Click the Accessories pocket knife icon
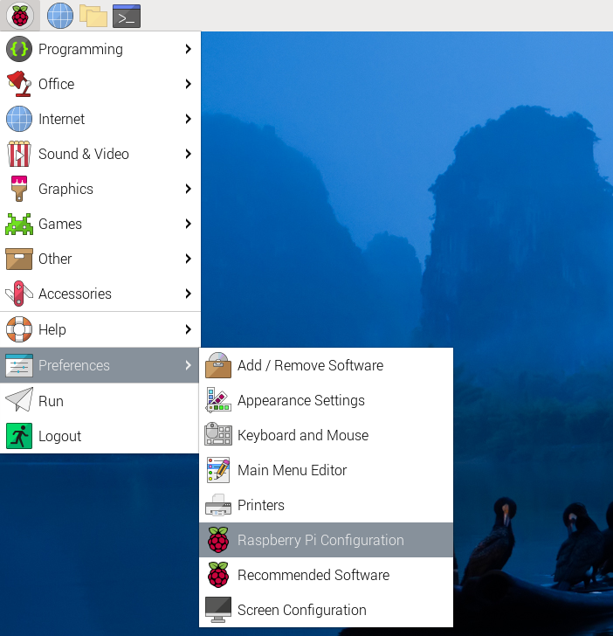613x636 pixels. [x=19, y=294]
